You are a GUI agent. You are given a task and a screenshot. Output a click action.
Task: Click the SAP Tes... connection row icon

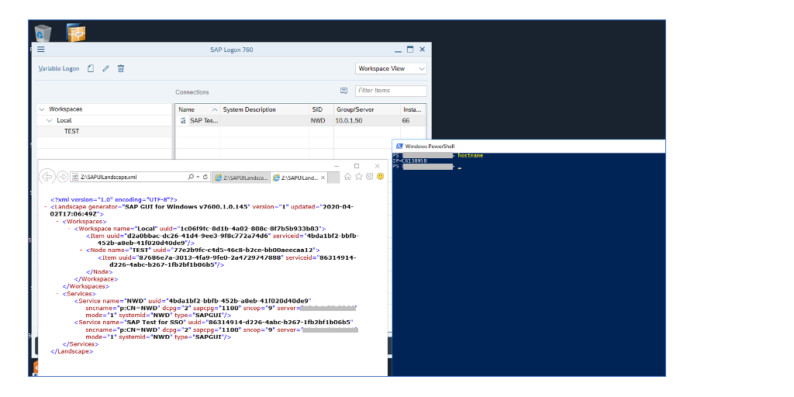tap(183, 120)
